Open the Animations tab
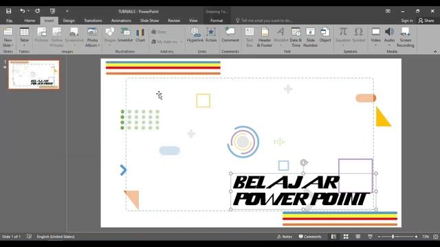This screenshot has width=440, height=247. pyautogui.click(x=121, y=21)
